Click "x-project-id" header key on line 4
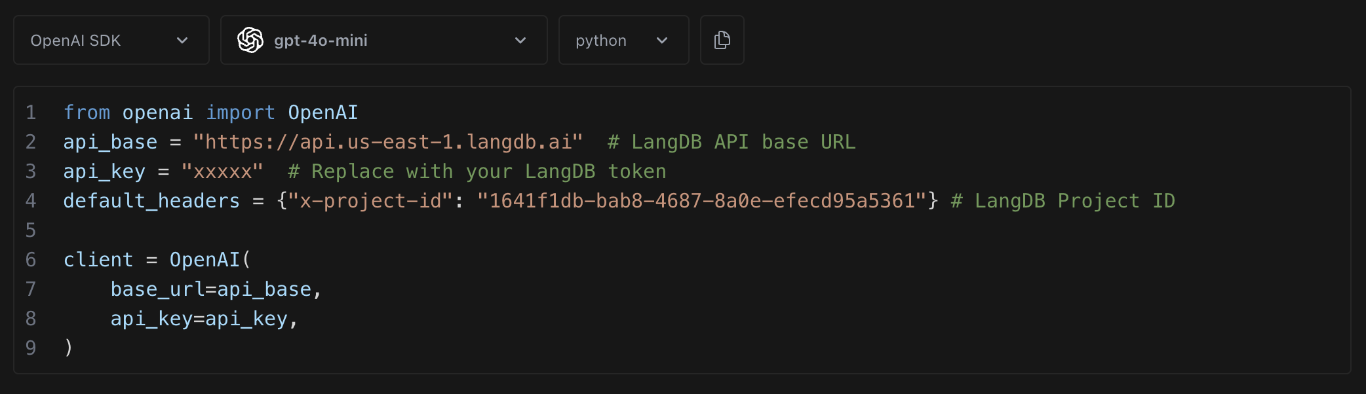This screenshot has height=394, width=1366. pos(371,201)
